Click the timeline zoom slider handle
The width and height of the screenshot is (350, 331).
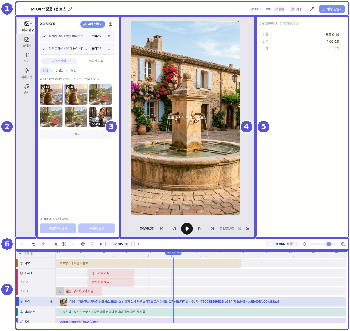tap(328, 244)
